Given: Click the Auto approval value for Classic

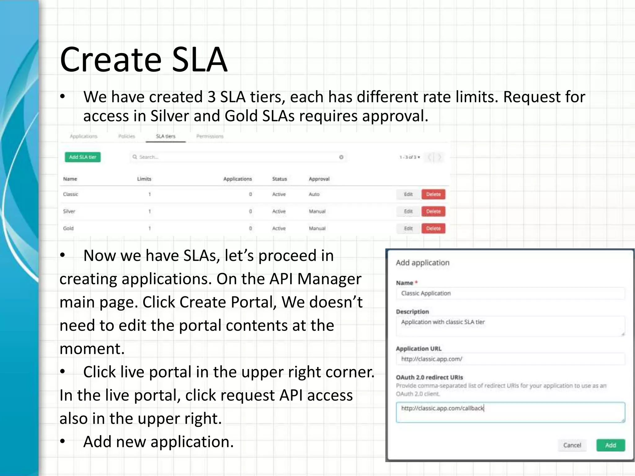Looking at the screenshot, I should pos(314,194).
